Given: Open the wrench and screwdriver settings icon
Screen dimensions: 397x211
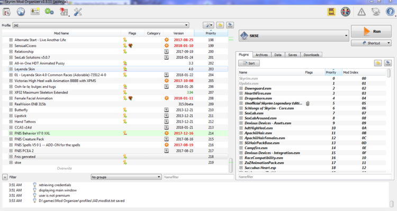Looking at the screenshot, I should click(78, 12).
